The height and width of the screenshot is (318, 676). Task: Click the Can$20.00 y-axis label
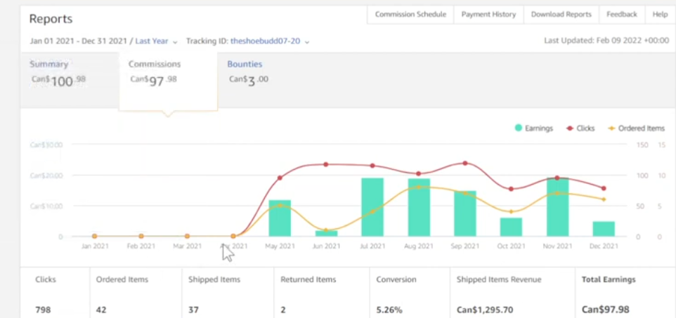pyautogui.click(x=46, y=175)
